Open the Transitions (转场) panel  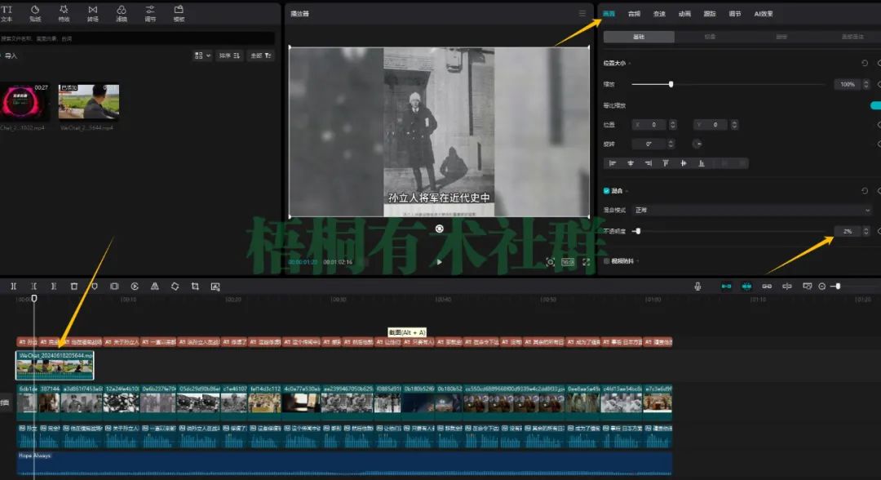pyautogui.click(x=92, y=12)
